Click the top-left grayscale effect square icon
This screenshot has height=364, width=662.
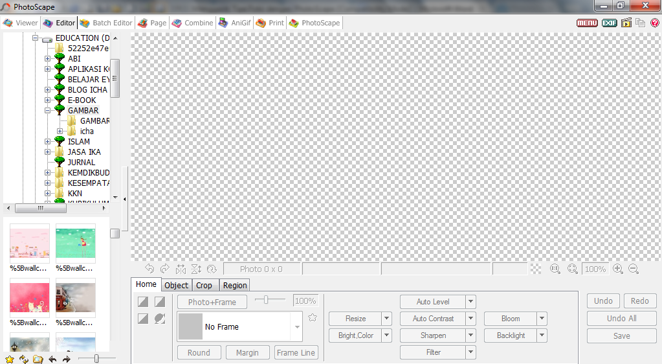tap(143, 301)
